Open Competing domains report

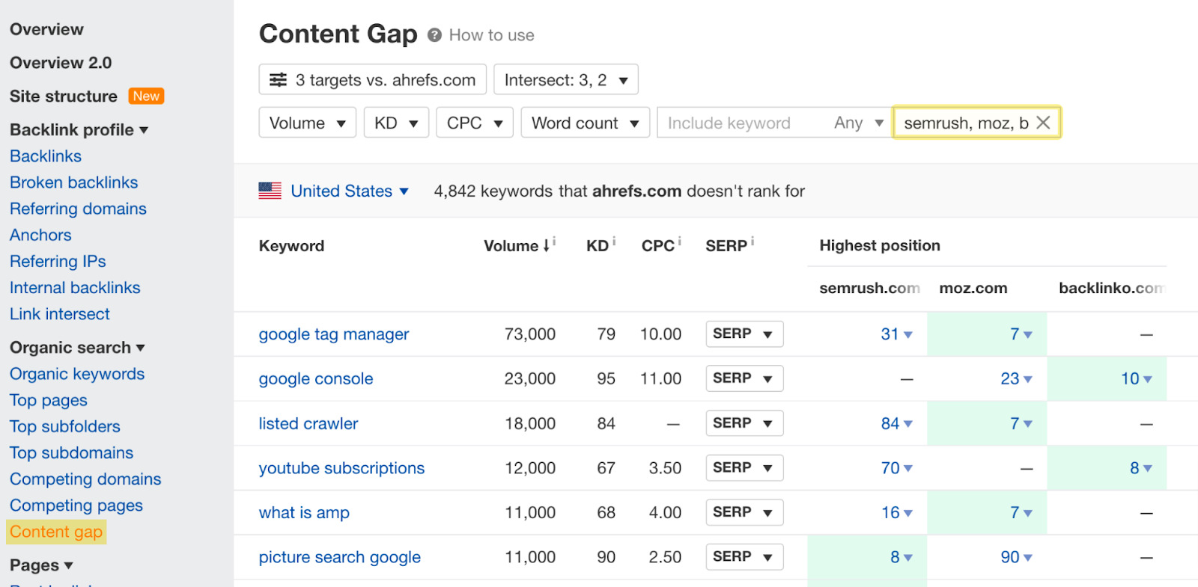click(85, 479)
